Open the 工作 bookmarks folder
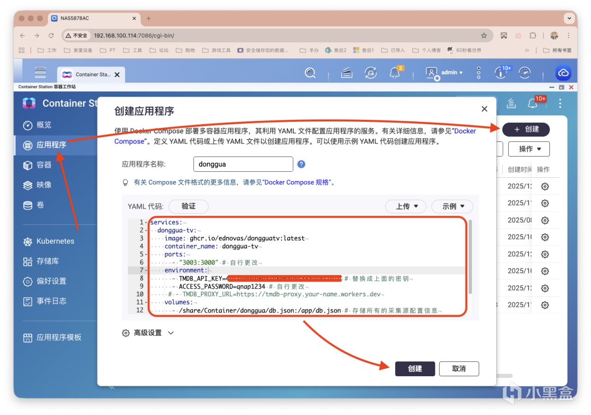This screenshot has width=591, height=415. [47, 50]
